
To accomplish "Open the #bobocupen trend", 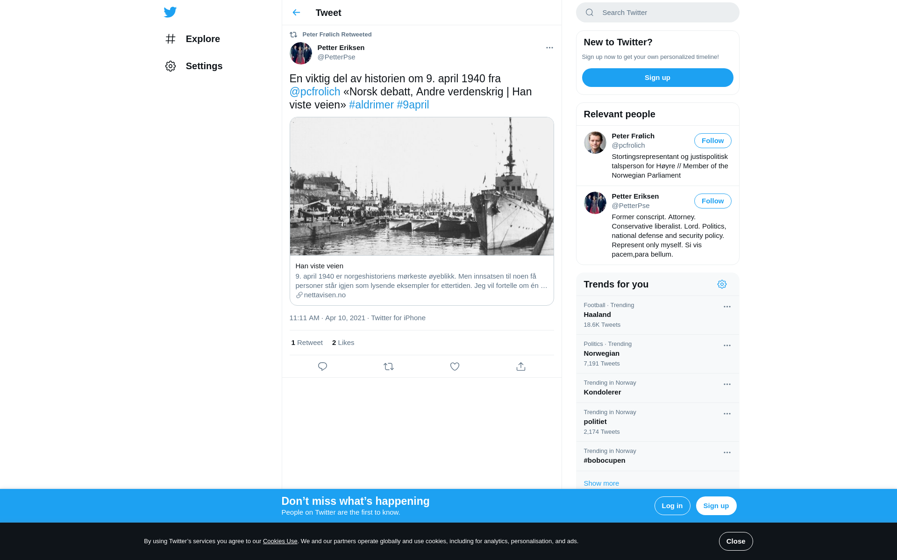I will [658, 456].
